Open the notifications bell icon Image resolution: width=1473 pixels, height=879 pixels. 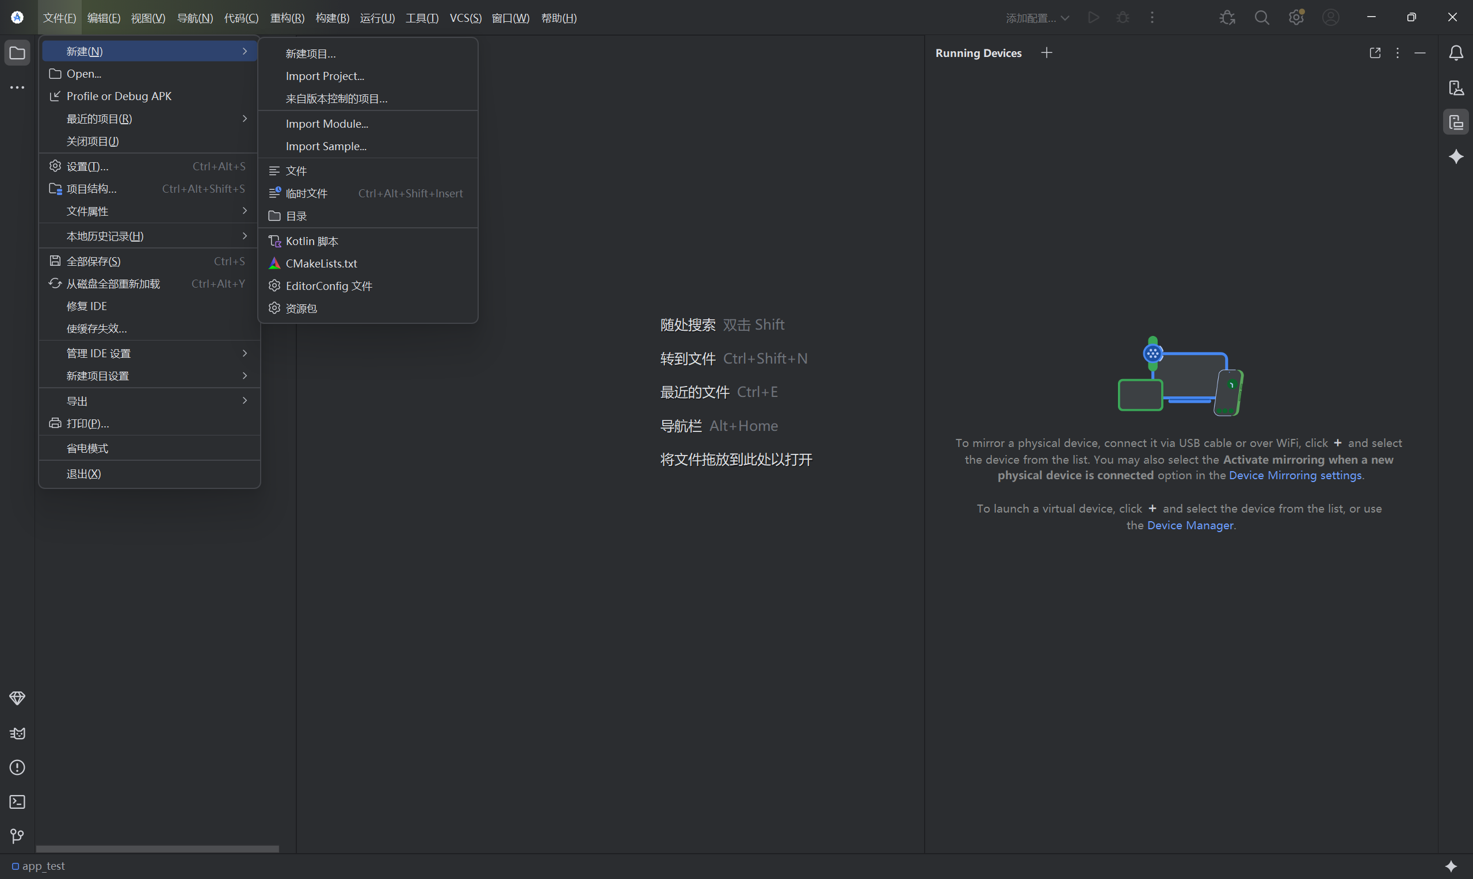pyautogui.click(x=1456, y=53)
